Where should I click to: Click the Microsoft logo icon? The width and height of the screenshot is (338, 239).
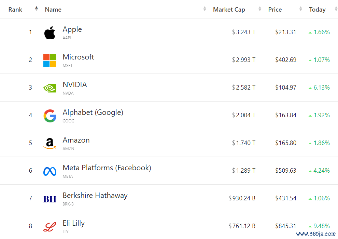click(x=50, y=61)
